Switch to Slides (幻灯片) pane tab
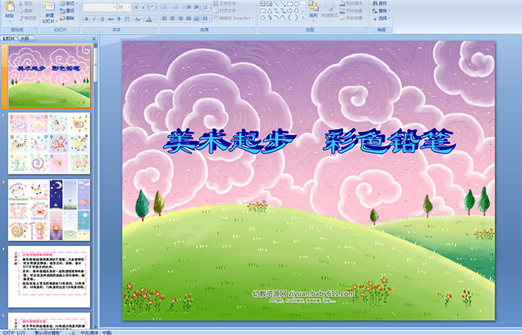Viewport: 522px width, 335px height. pos(8,39)
